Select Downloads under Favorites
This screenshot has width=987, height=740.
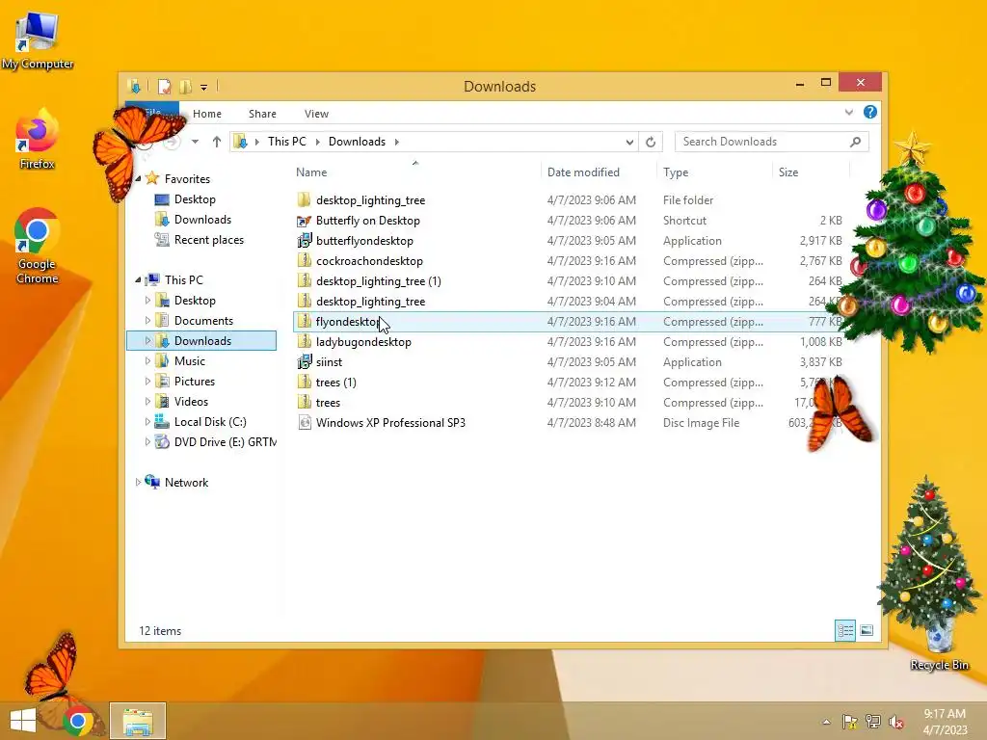point(202,220)
